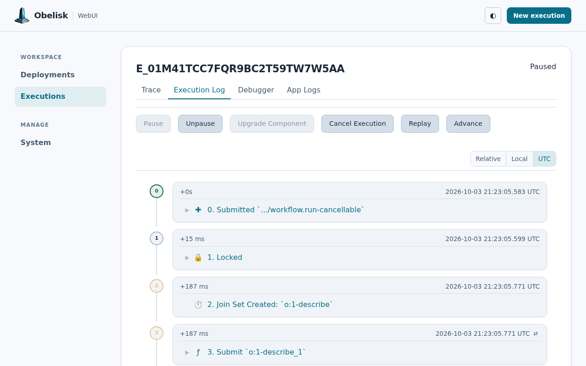586x366 pixels.
Task: Click the Cancel Execution button
Action: click(358, 124)
